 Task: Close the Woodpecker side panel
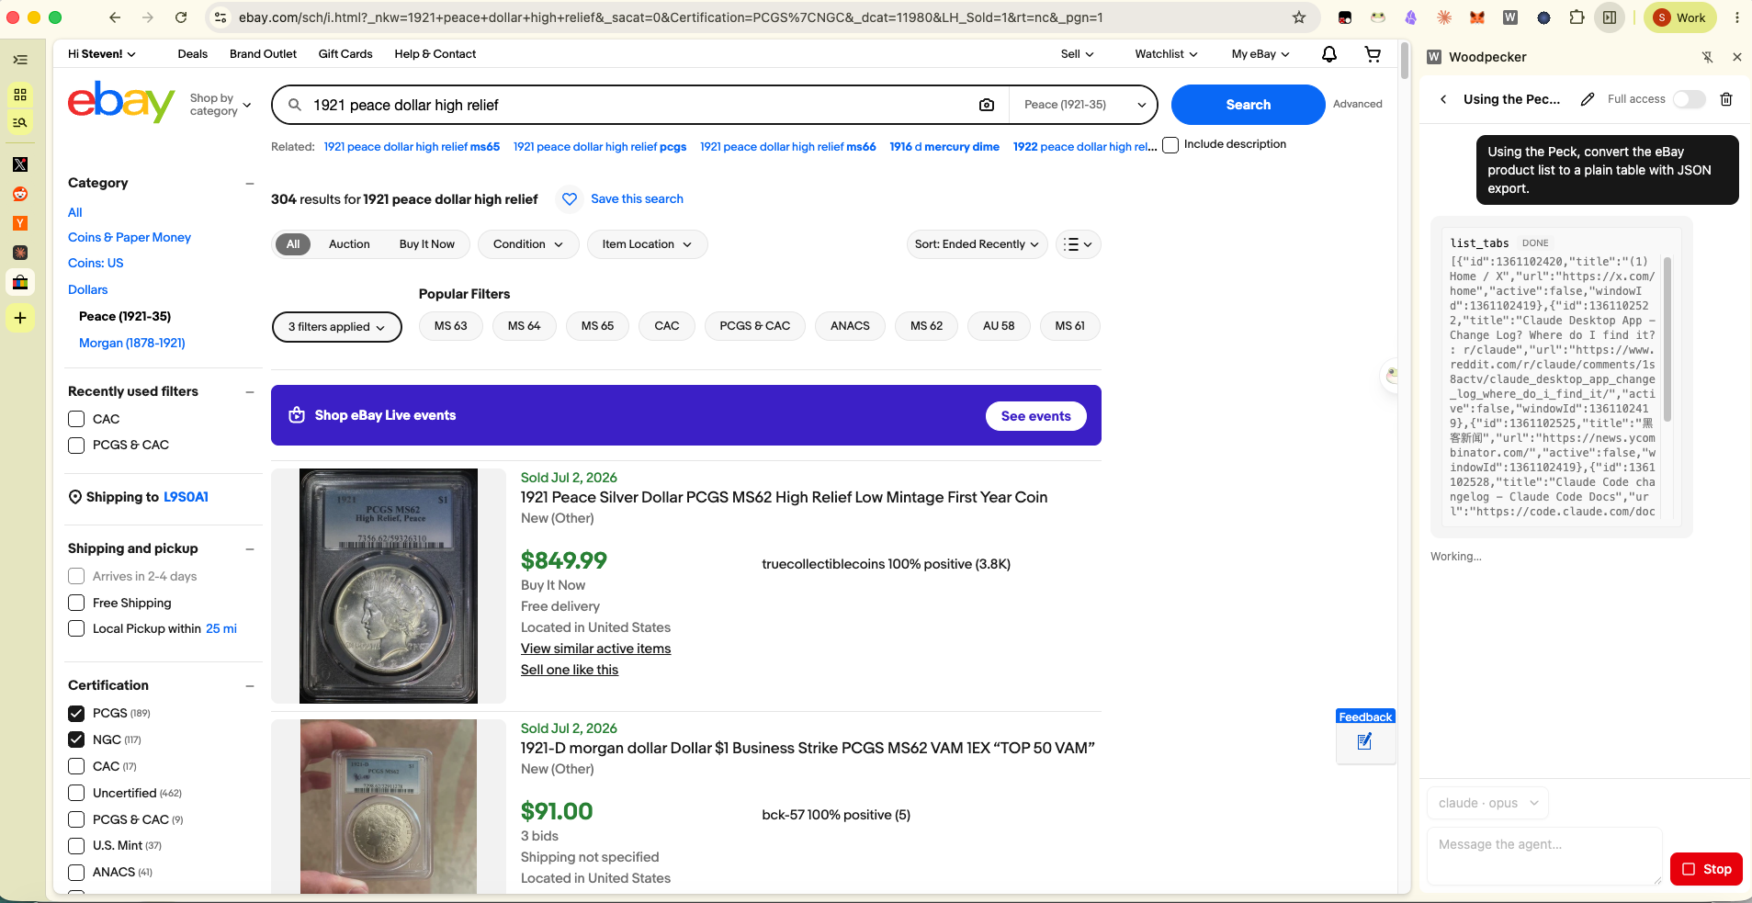(1737, 57)
